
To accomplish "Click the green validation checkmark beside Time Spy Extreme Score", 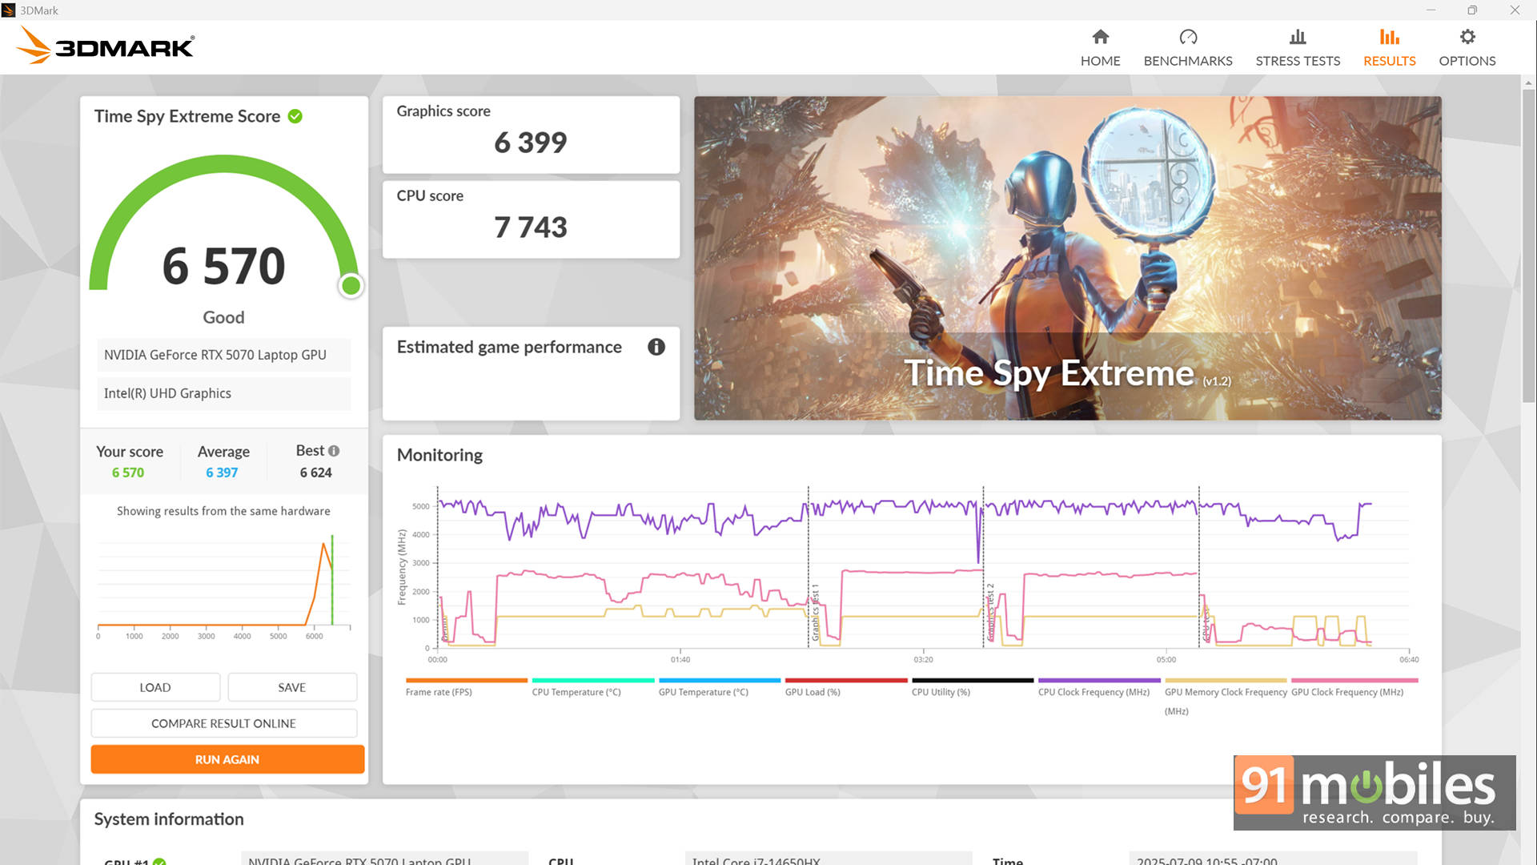I will [x=295, y=116].
